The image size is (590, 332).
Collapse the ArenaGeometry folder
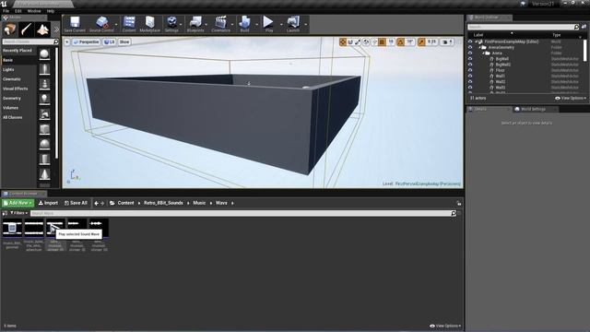pyautogui.click(x=480, y=47)
